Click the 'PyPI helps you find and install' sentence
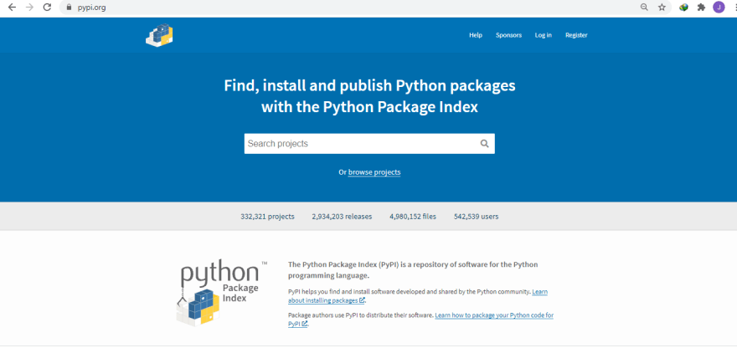Image resolution: width=737 pixels, height=348 pixels. click(409, 292)
